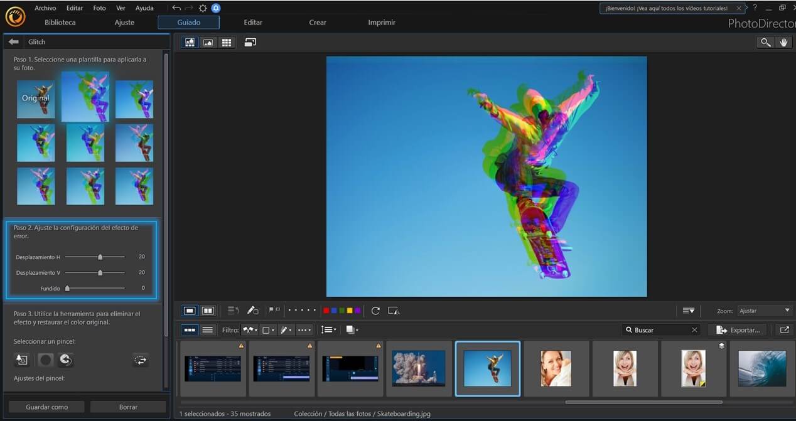Image resolution: width=796 pixels, height=421 pixels.
Task: Switch browser panel to list view
Action: [x=208, y=330]
